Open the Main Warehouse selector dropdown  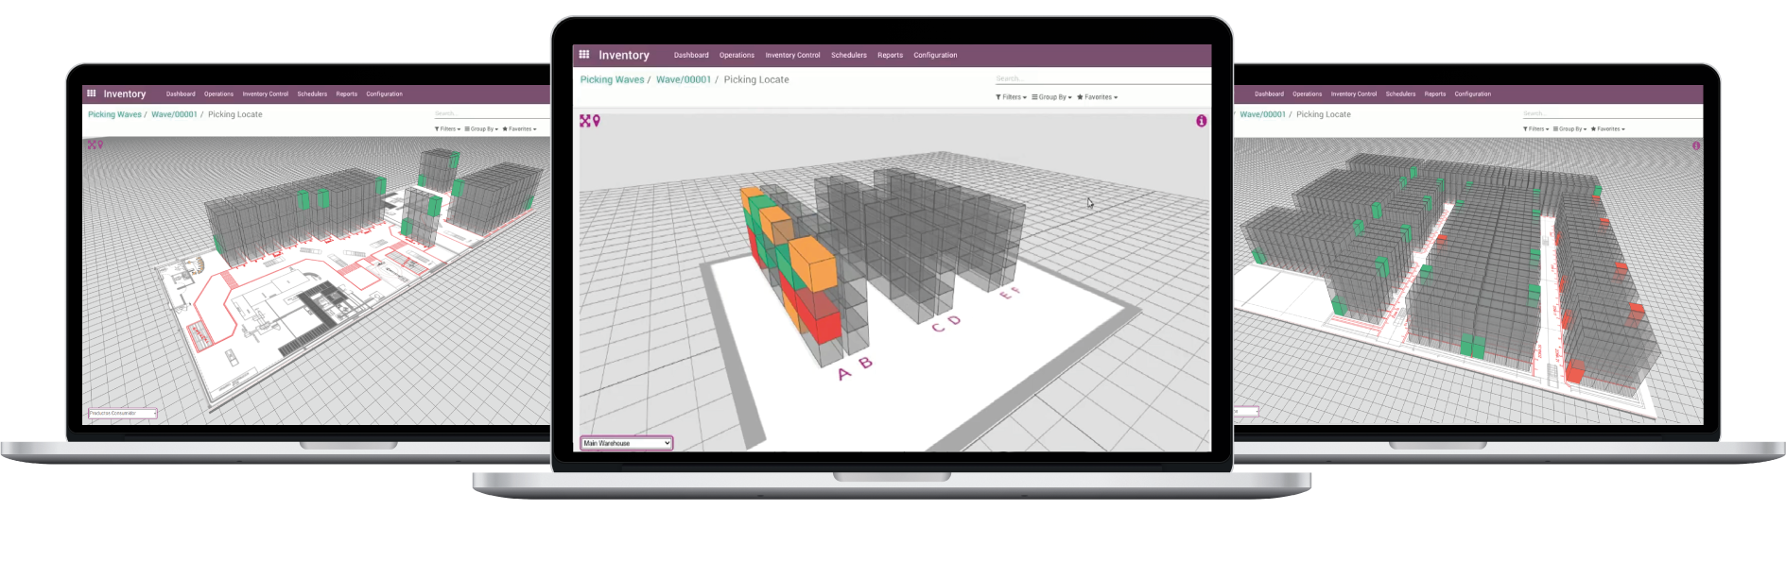[x=626, y=443]
